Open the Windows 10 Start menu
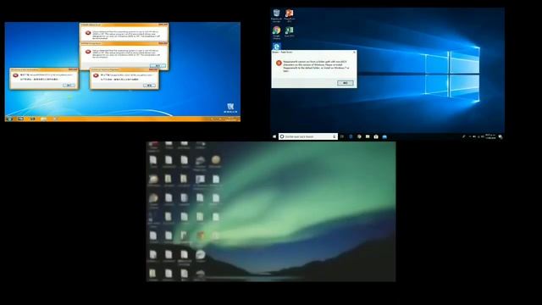The height and width of the screenshot is (305, 542). click(x=274, y=136)
